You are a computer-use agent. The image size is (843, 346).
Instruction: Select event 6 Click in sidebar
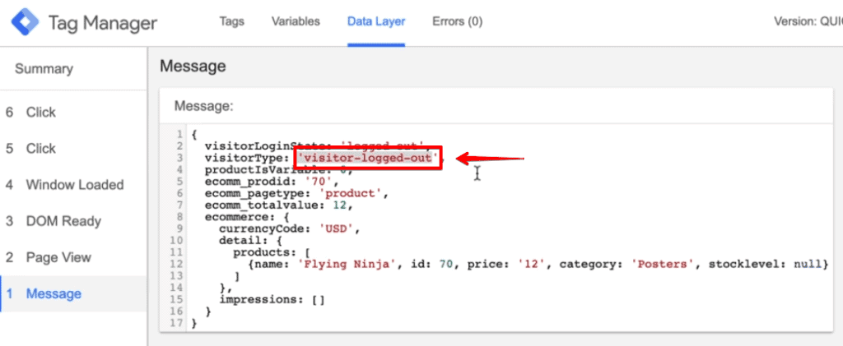[40, 113]
